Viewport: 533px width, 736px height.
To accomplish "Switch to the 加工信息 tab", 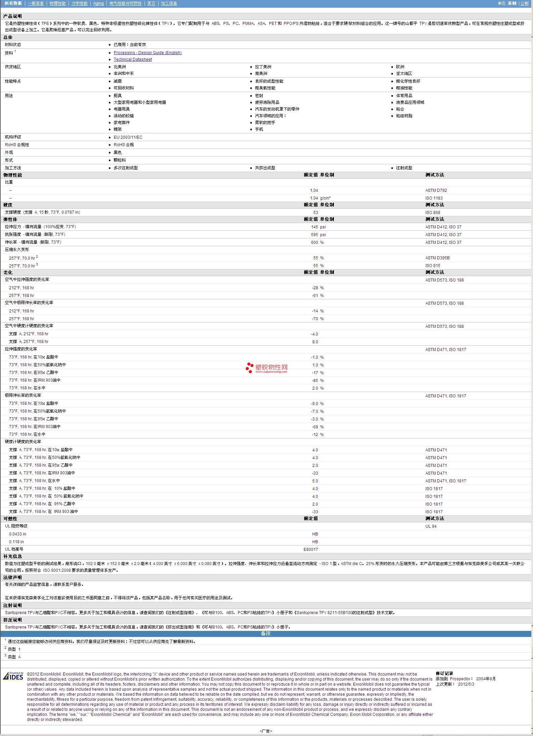I will click(169, 3).
